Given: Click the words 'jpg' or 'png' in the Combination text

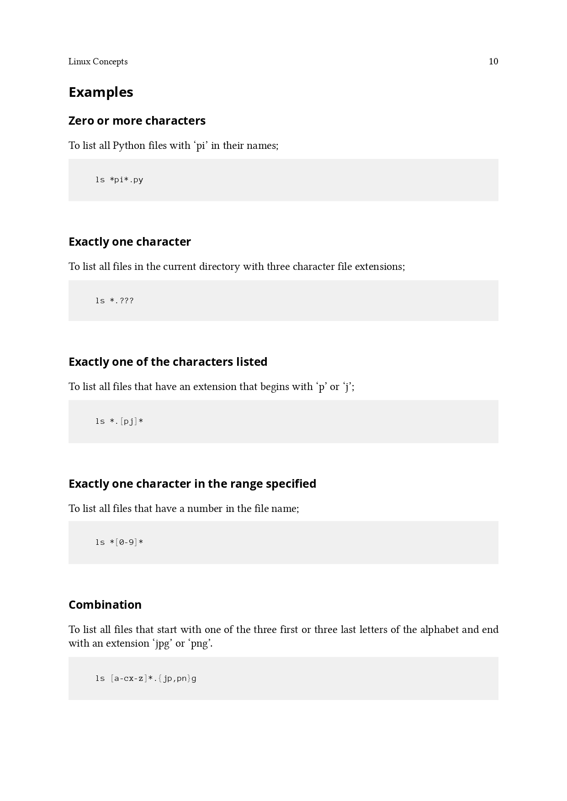Looking at the screenshot, I should tap(182, 644).
